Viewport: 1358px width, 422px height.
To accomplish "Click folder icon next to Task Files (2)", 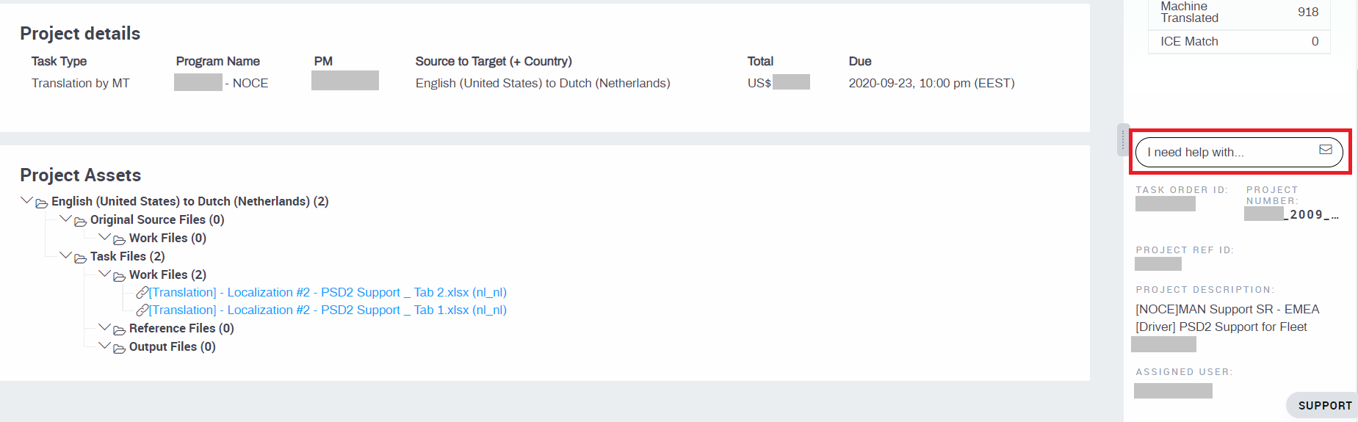I will pos(80,258).
